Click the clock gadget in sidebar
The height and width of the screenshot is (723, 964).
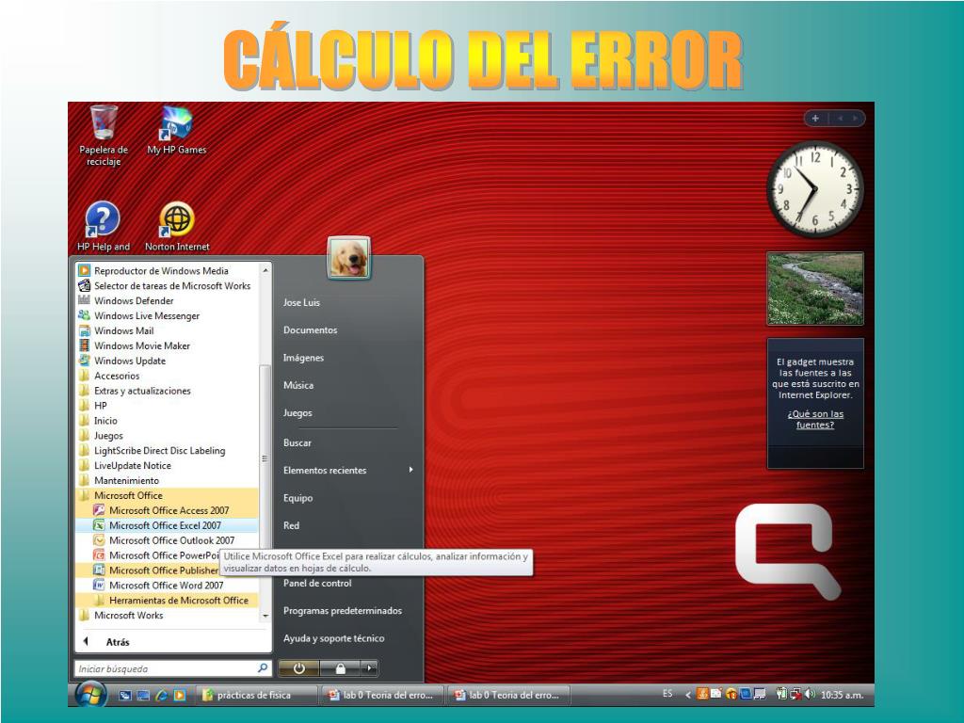[814, 188]
